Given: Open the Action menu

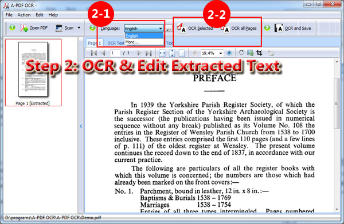Looking at the screenshot, I should 24,15.
